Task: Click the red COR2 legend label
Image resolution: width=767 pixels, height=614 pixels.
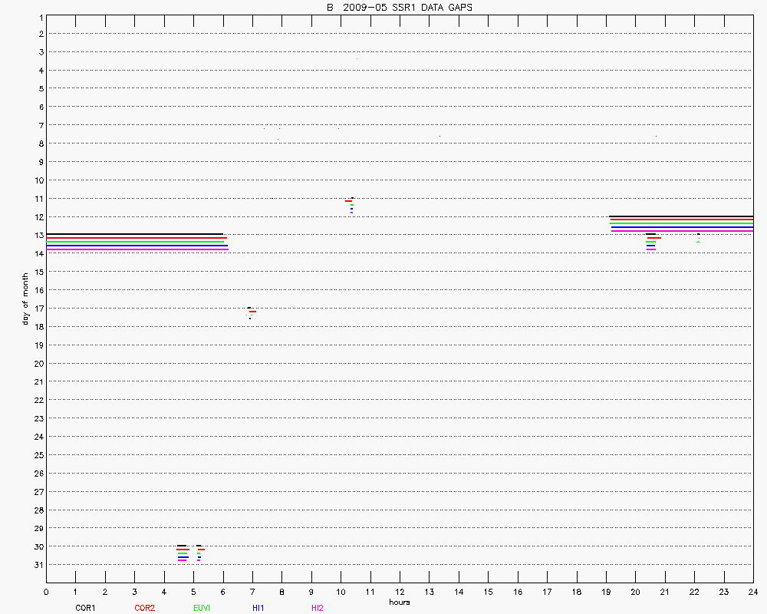Action: [x=144, y=608]
